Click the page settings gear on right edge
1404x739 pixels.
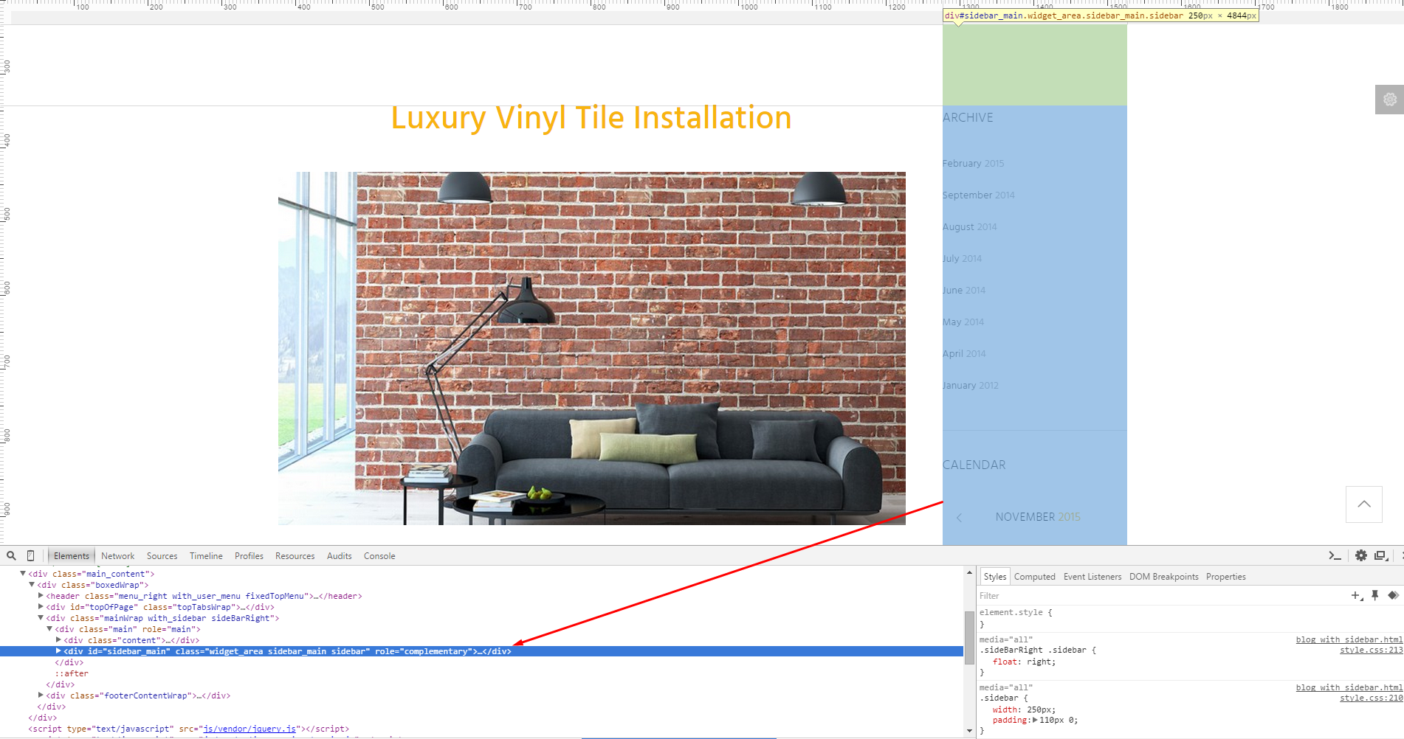pyautogui.click(x=1389, y=100)
